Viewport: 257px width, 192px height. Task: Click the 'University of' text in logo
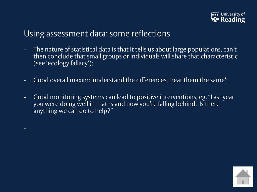233,14
